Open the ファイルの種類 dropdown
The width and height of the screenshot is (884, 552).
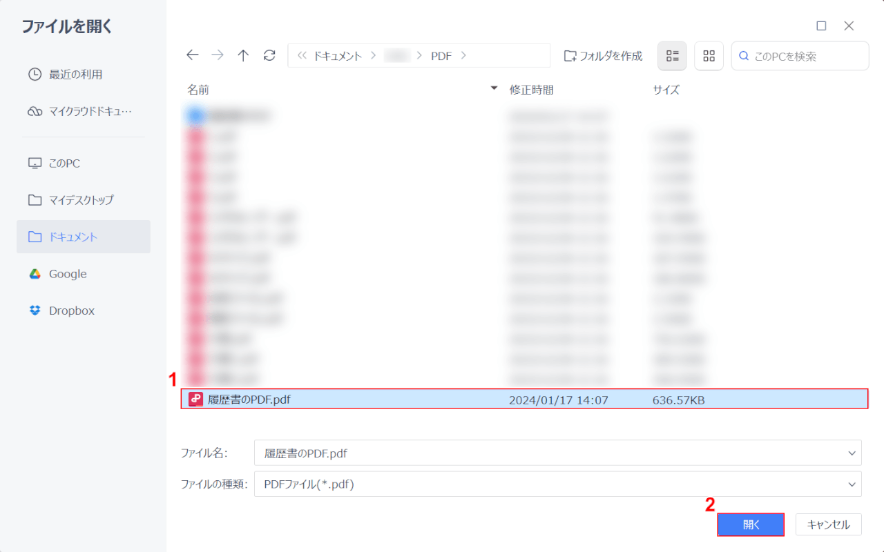(558, 484)
